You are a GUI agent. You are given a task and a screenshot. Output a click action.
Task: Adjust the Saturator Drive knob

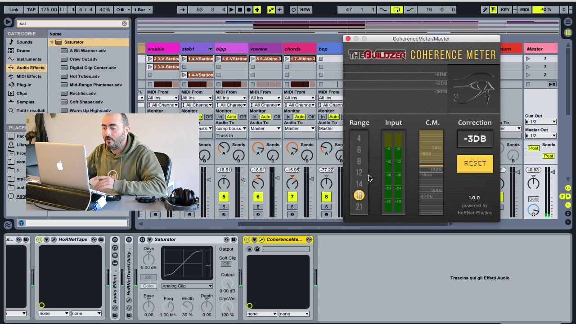[148, 259]
